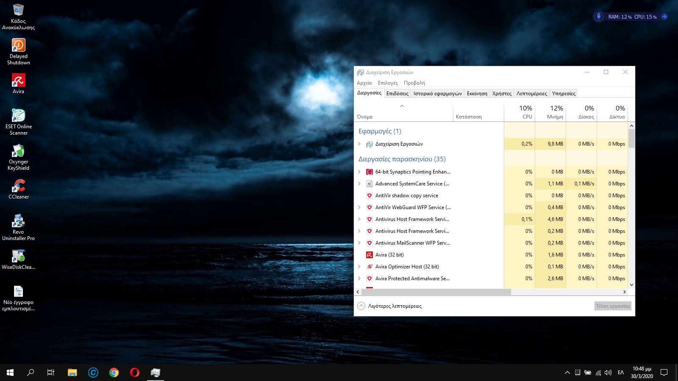Click the Opera browser taskbar icon

click(134, 373)
